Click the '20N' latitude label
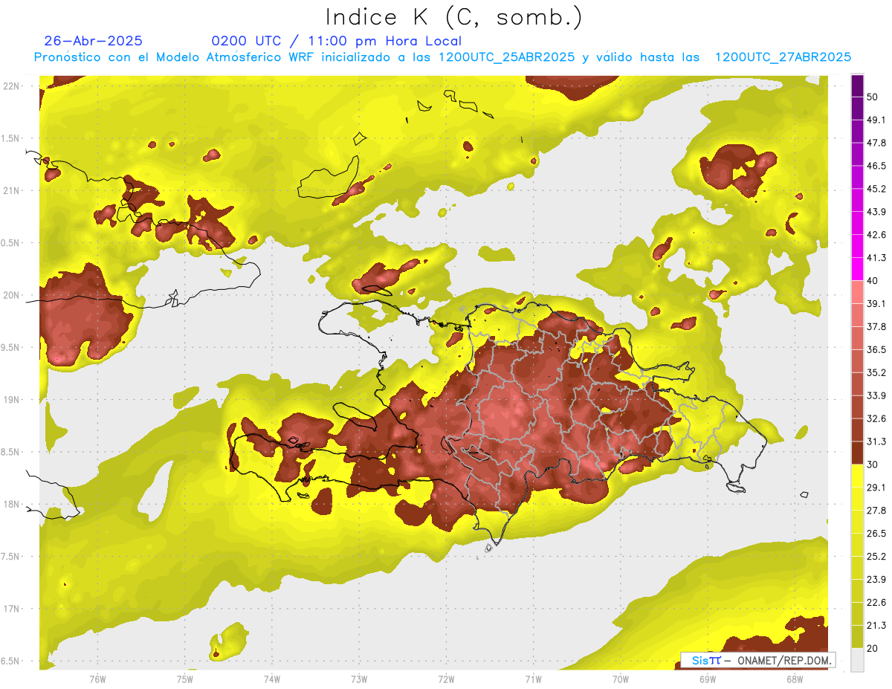Screen dimensions: 892x689 pyautogui.click(x=12, y=295)
